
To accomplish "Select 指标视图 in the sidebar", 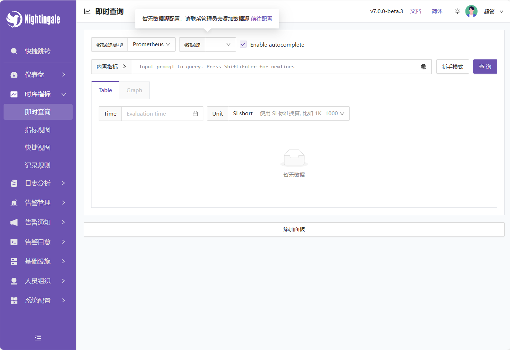I will tap(38, 130).
